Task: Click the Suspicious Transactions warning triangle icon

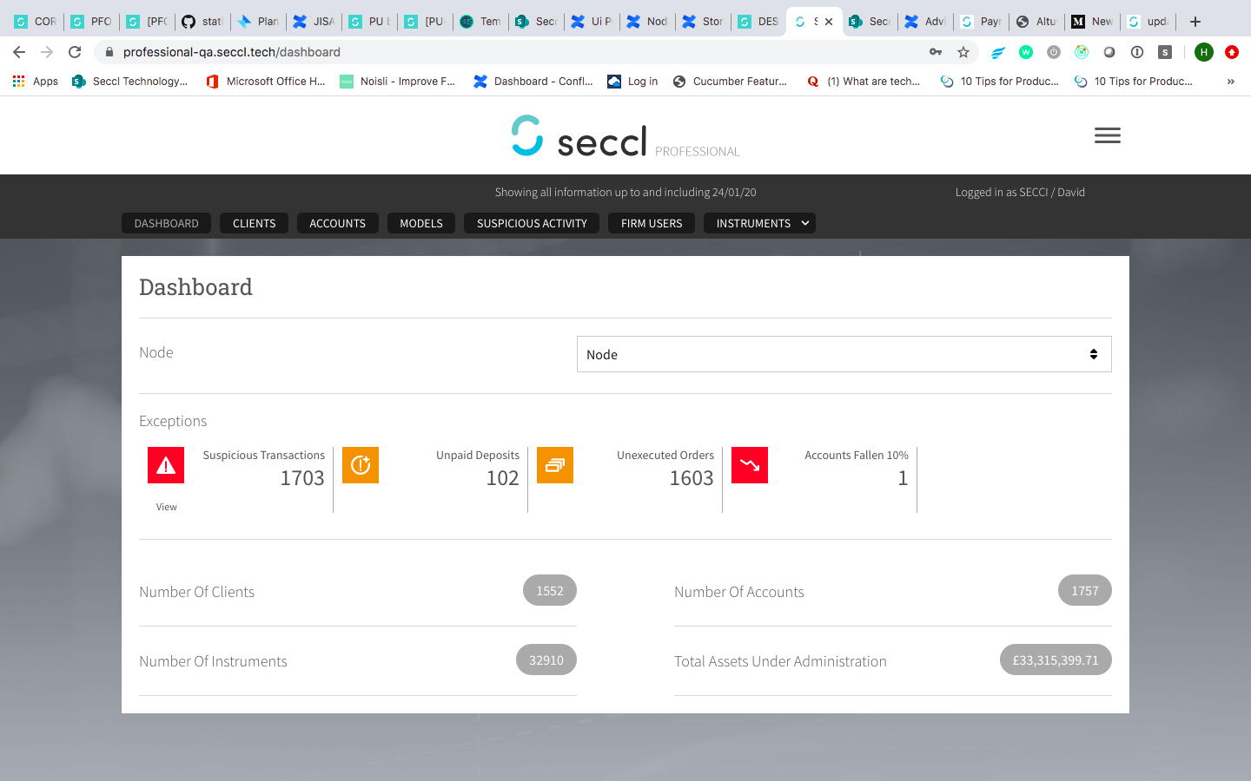Action: point(166,465)
